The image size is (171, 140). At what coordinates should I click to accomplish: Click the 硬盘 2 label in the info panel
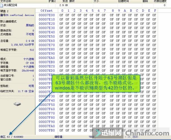[4, 11]
